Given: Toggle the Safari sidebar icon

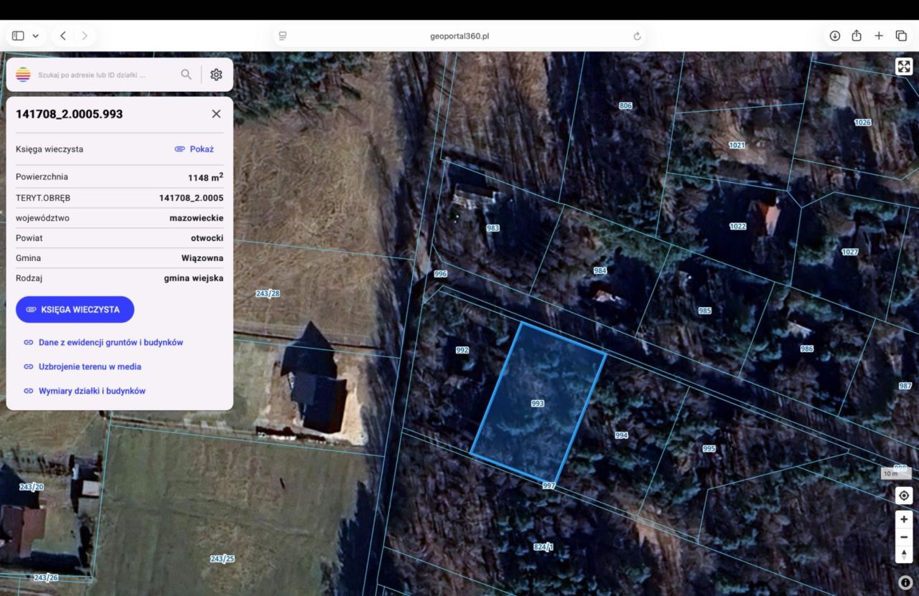Looking at the screenshot, I should coord(18,36).
